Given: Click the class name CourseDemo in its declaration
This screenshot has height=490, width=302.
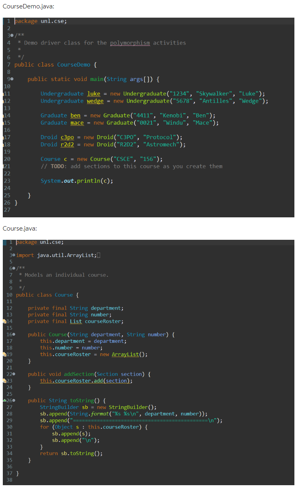Looking at the screenshot, I should pos(74,65).
